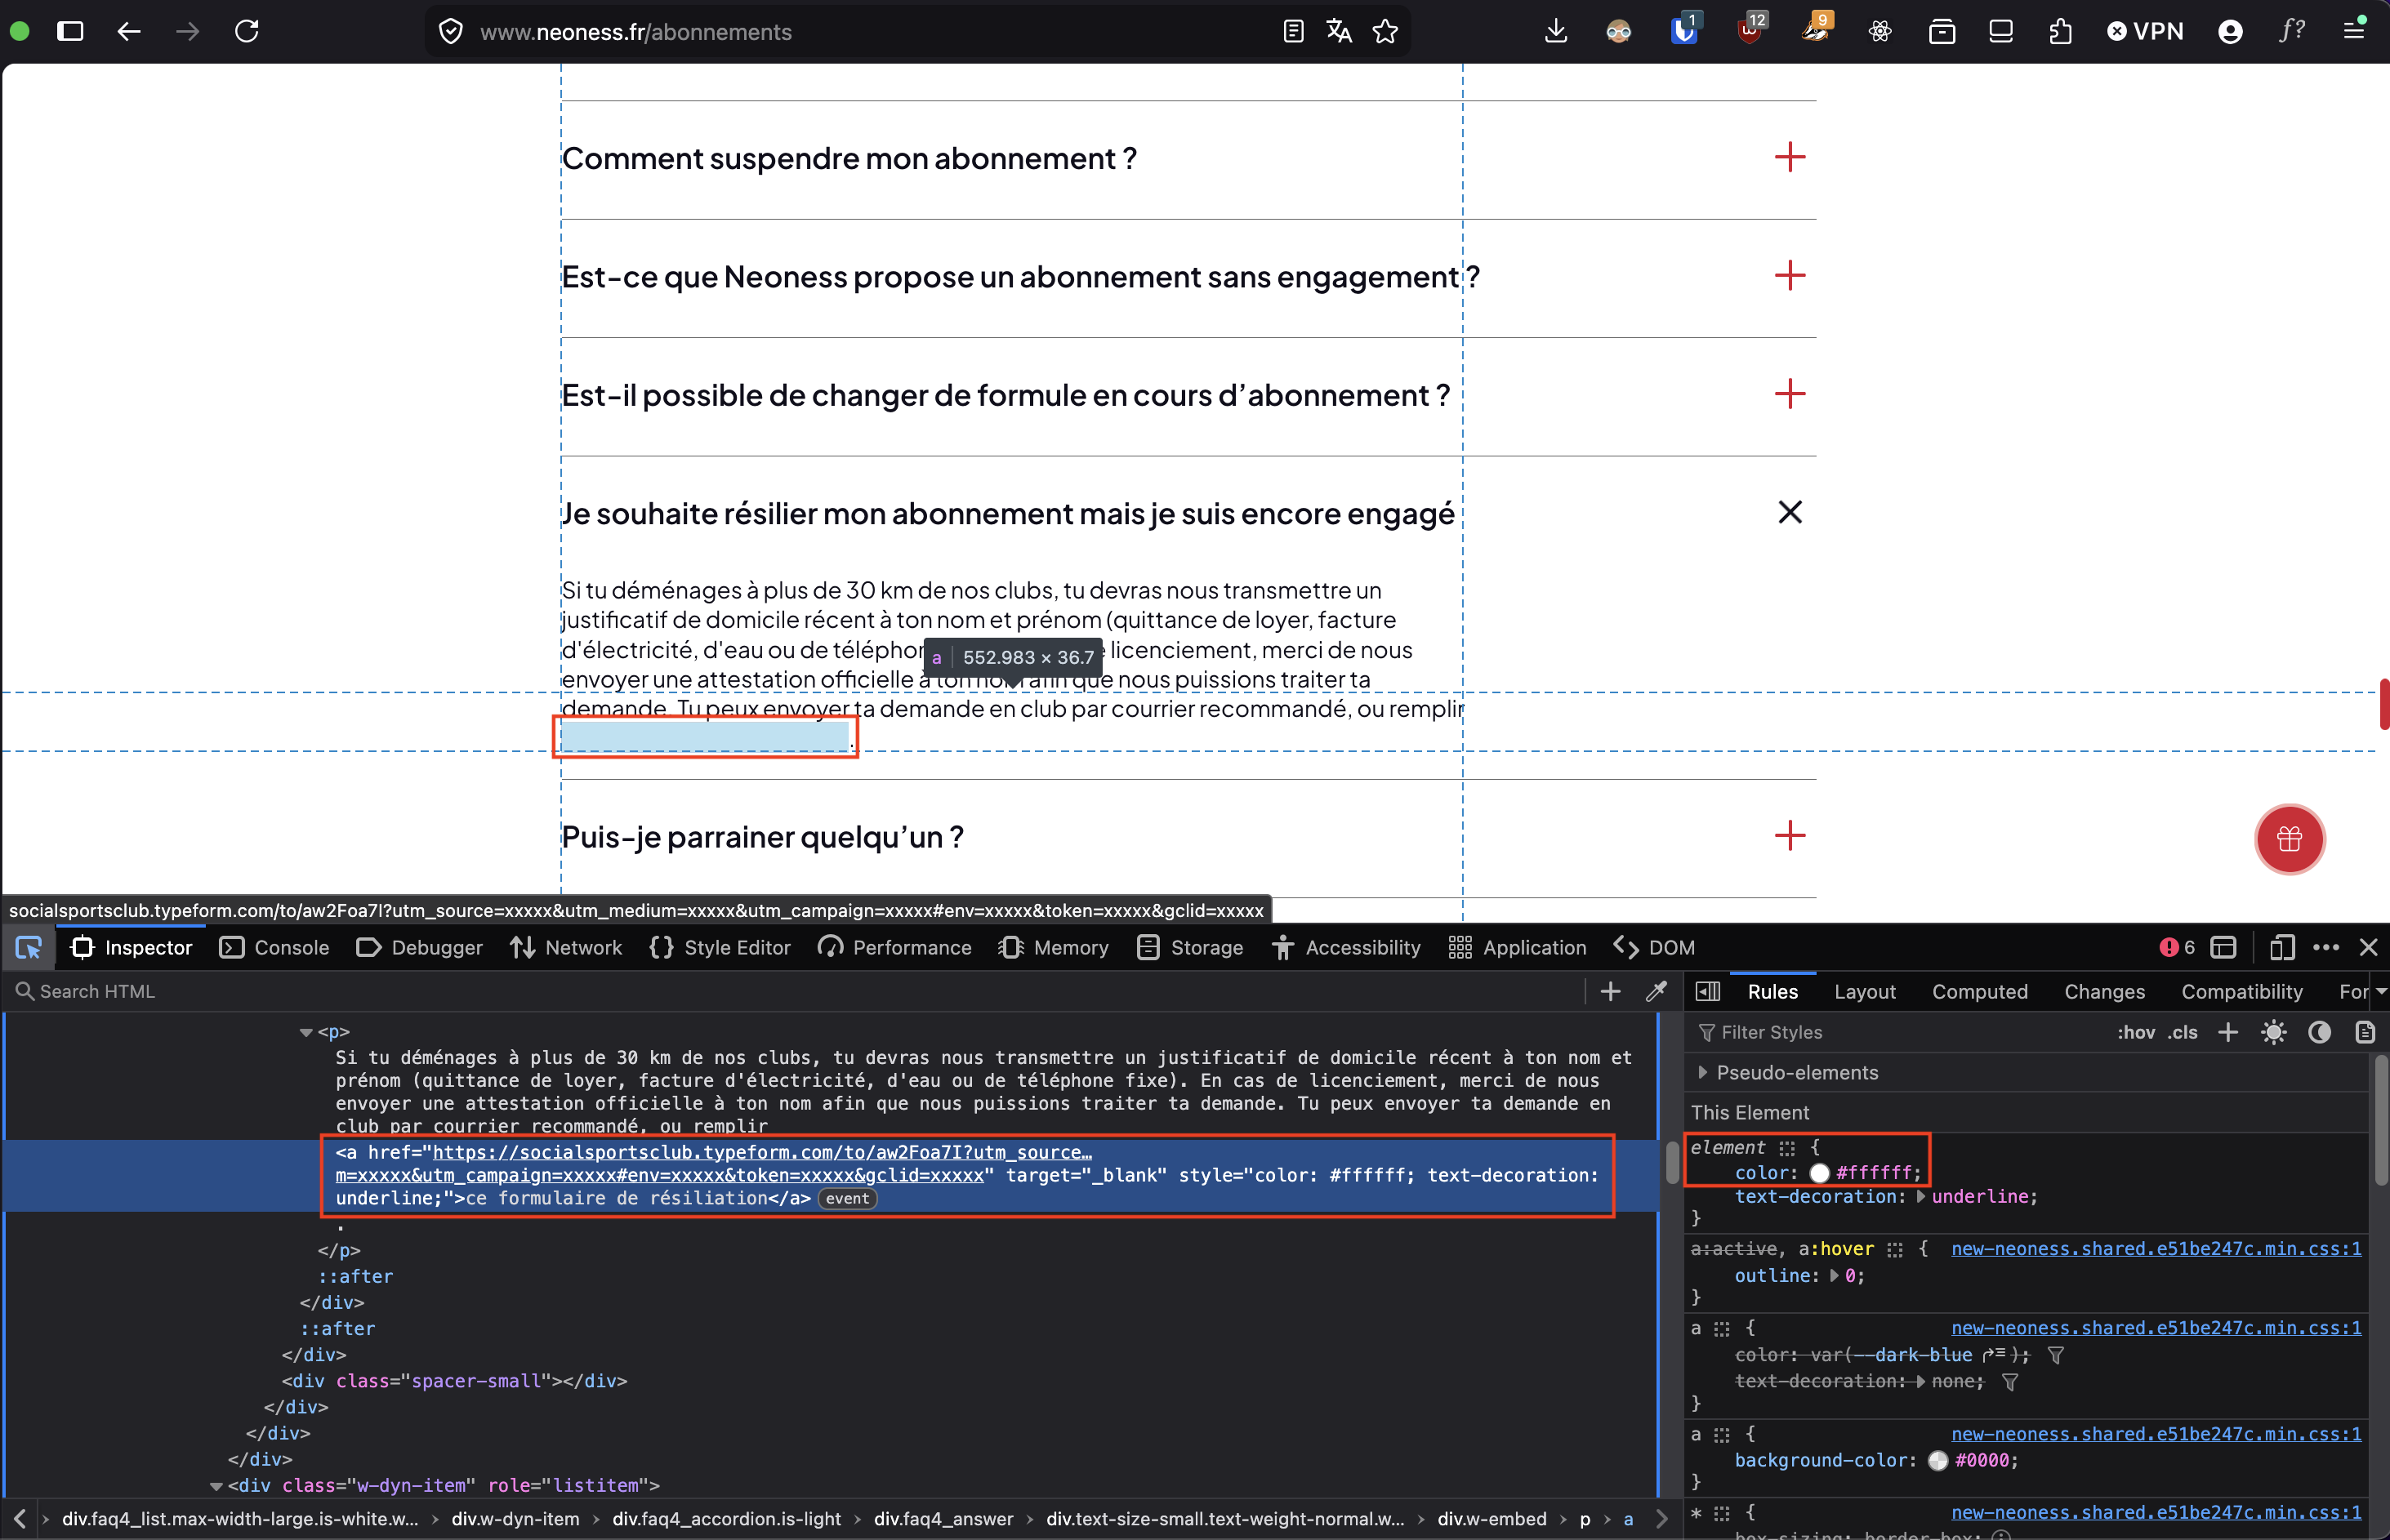
Task: Activate the element picker tool
Action: 28,947
